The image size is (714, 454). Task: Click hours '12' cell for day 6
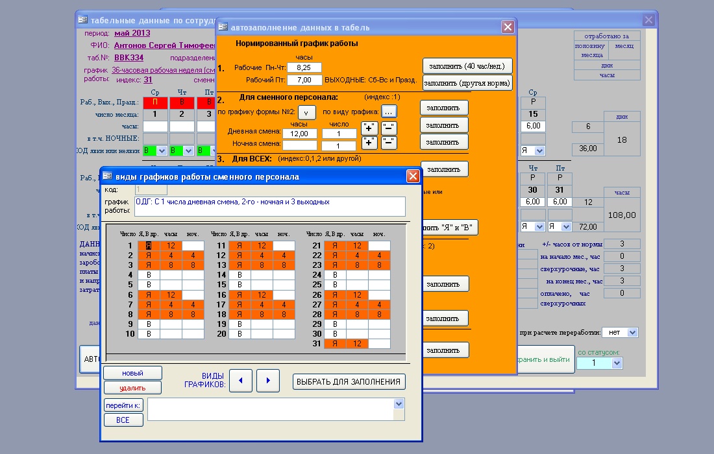tap(171, 295)
